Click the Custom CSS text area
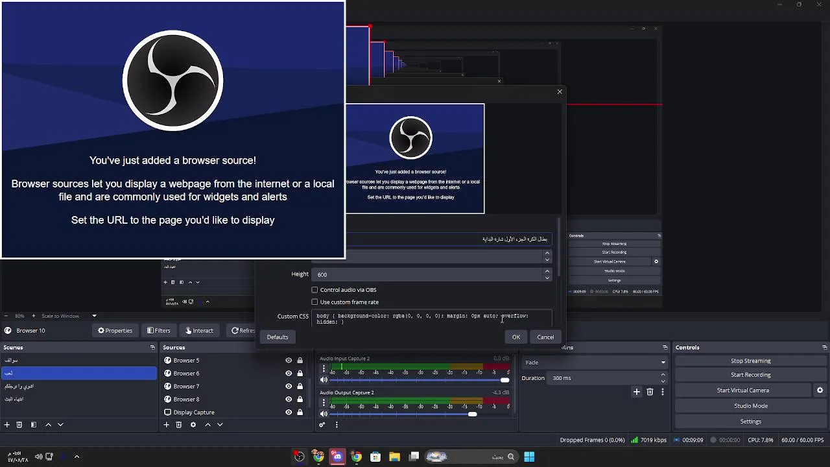This screenshot has height=467, width=830. point(432,318)
